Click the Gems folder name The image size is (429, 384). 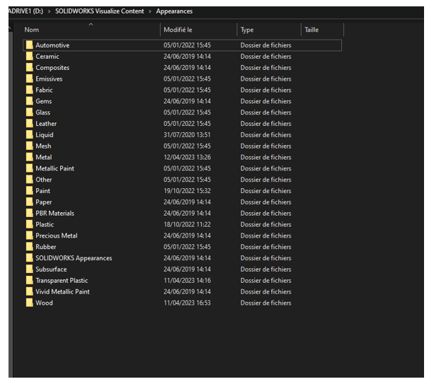44,101
